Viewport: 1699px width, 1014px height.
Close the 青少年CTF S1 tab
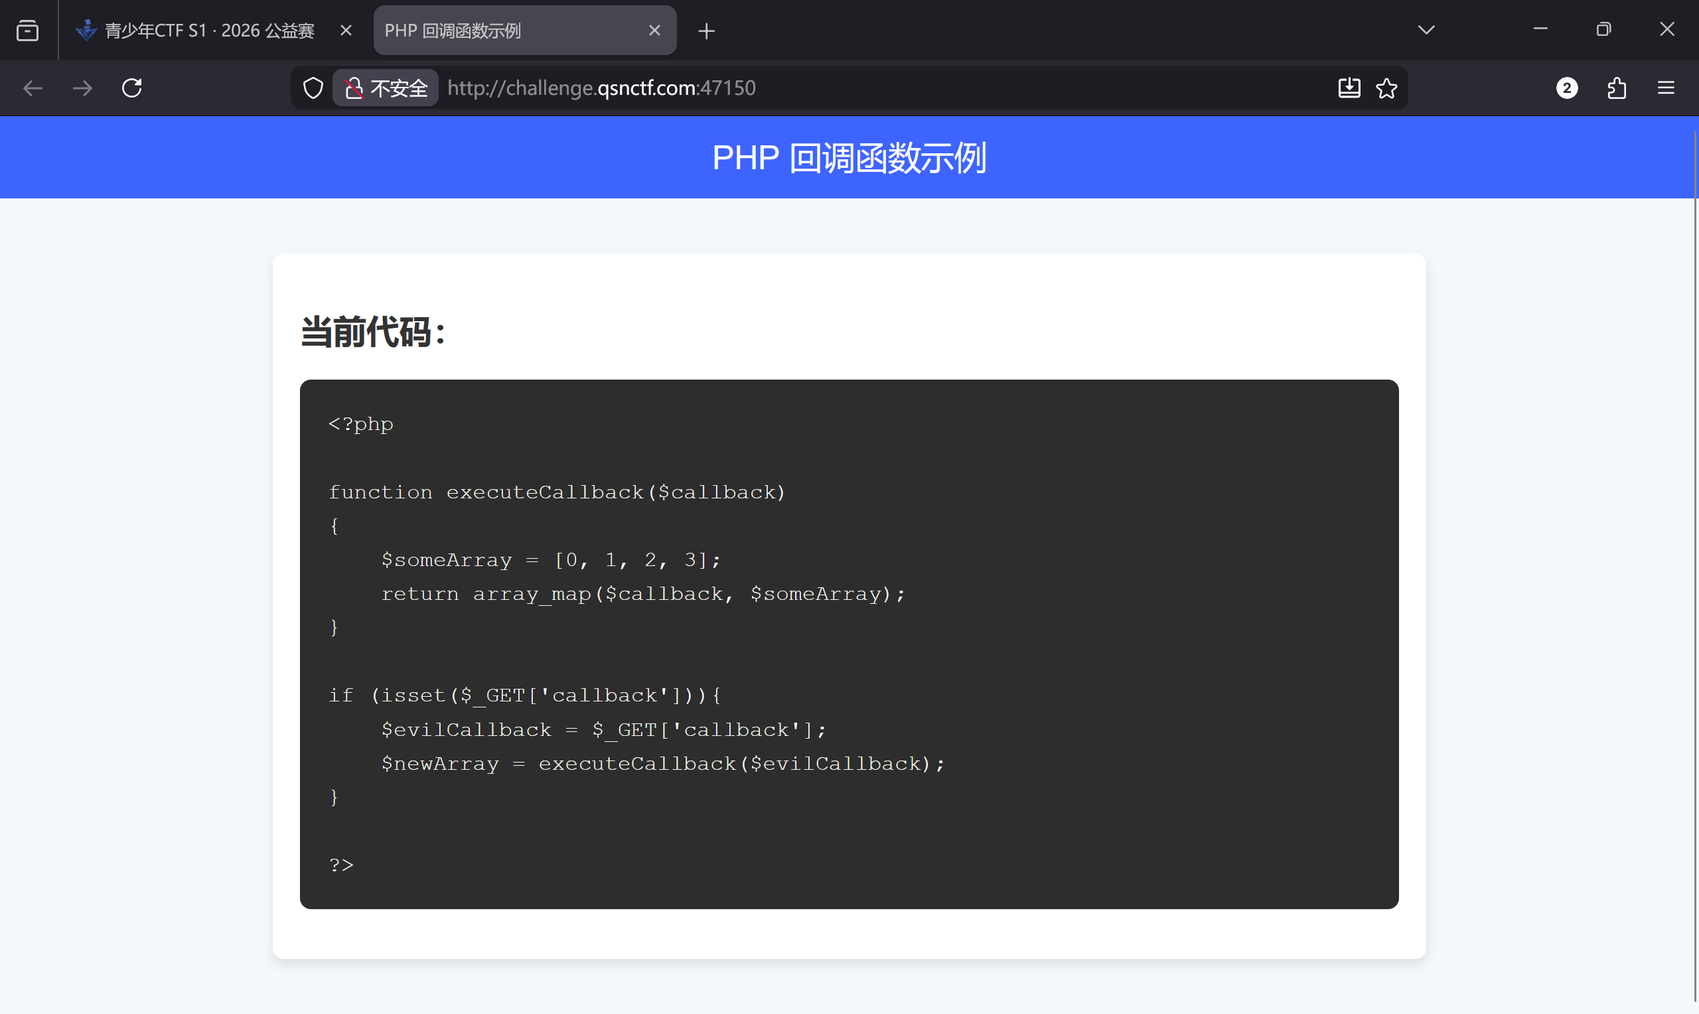tap(346, 31)
